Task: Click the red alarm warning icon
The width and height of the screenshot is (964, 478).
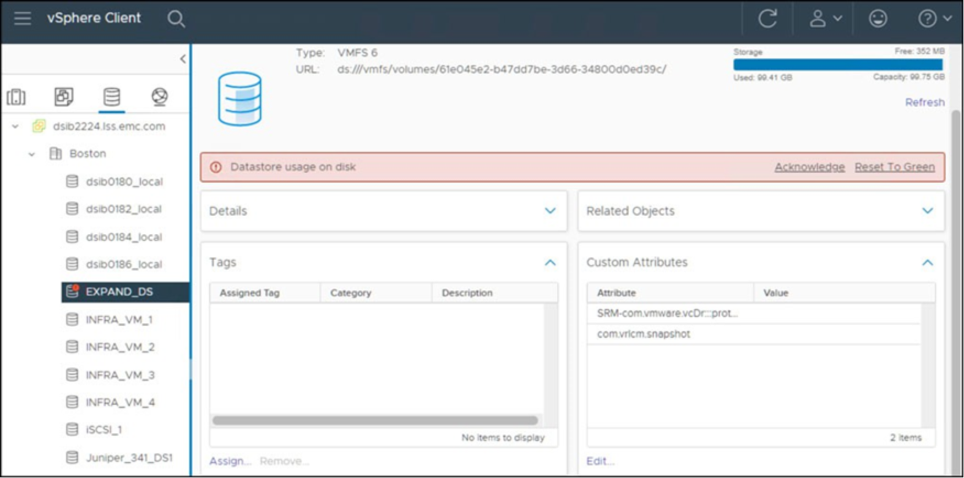Action: pyautogui.click(x=216, y=167)
